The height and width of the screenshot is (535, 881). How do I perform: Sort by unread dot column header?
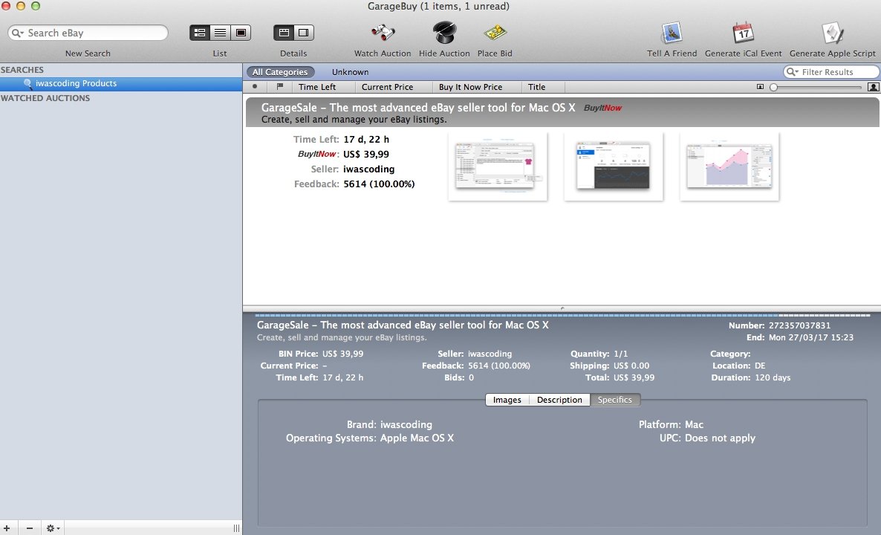[255, 86]
